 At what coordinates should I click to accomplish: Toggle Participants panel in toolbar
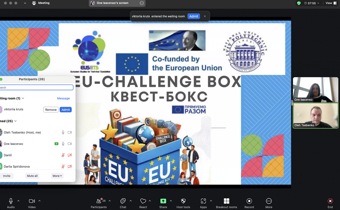coord(99,201)
